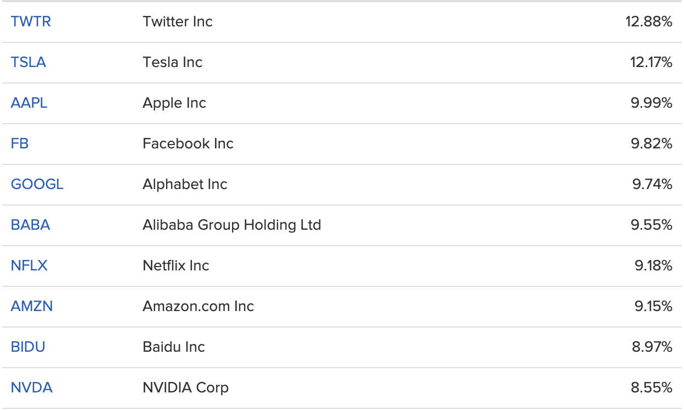The image size is (684, 410).
Task: Open the FB ticker link
Action: [20, 144]
